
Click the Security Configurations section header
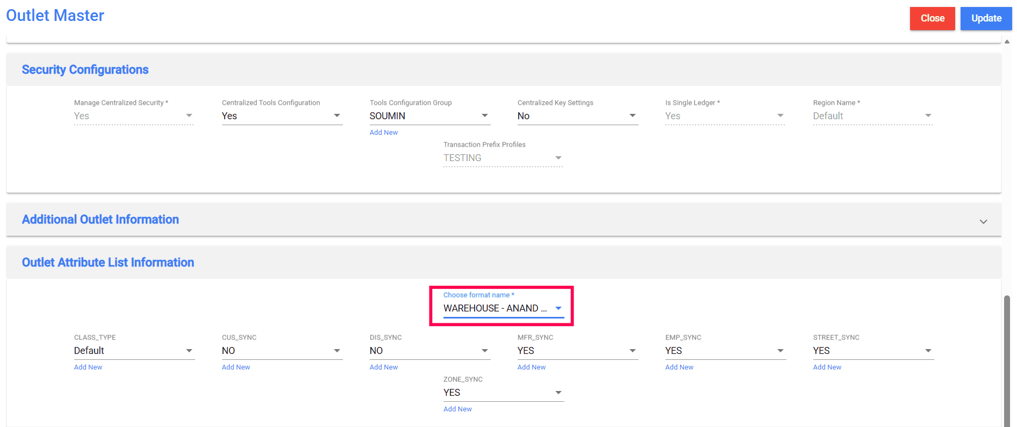coord(85,70)
